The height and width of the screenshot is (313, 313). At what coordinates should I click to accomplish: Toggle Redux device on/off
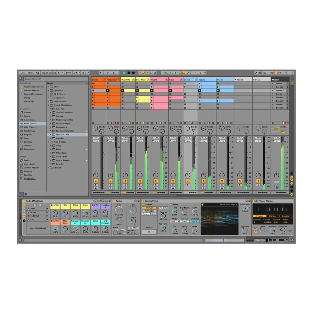(114, 201)
